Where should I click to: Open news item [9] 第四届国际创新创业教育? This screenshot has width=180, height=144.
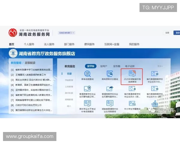pyautogui.click(x=31, y=110)
